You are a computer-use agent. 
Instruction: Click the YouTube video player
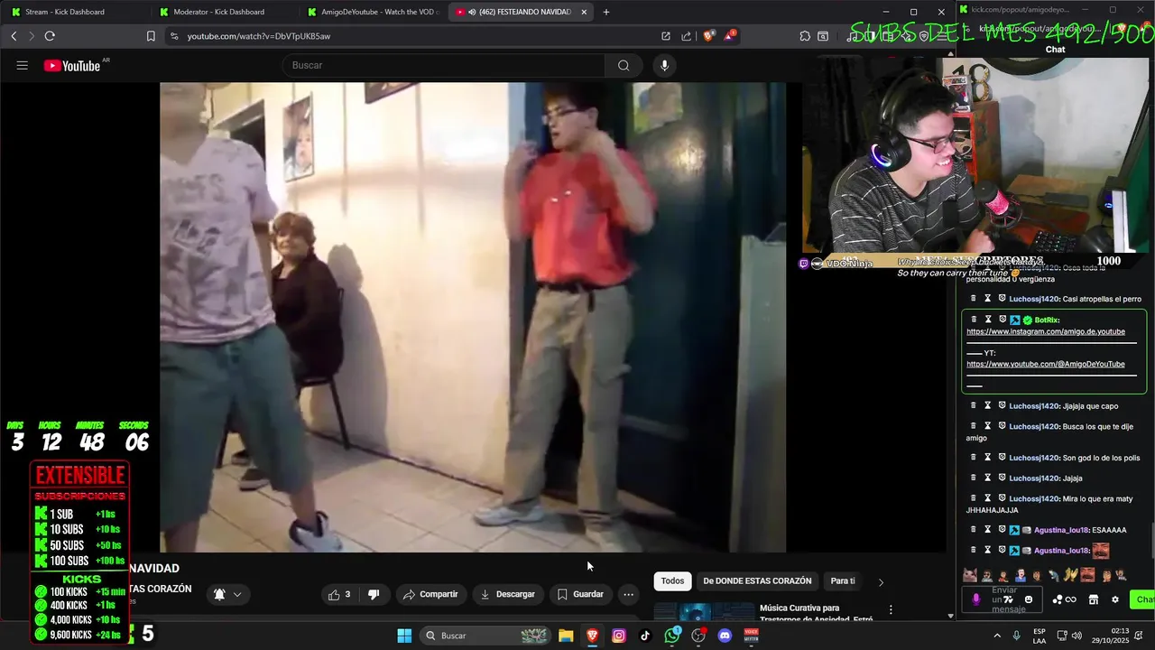click(x=473, y=317)
